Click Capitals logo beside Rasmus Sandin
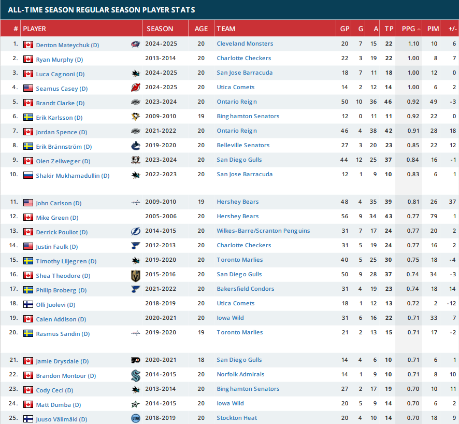This screenshot has width=459, height=424. pyautogui.click(x=136, y=333)
